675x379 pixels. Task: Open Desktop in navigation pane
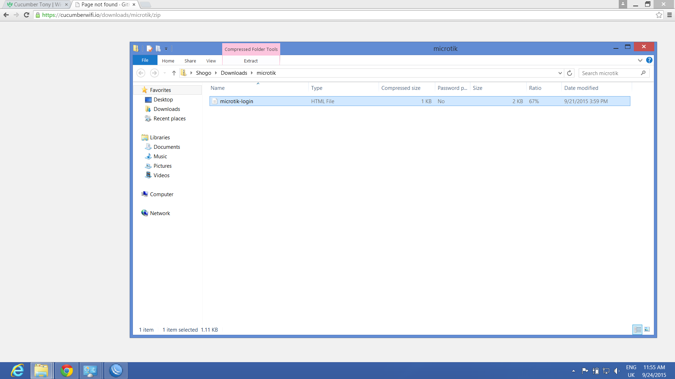[x=163, y=100]
